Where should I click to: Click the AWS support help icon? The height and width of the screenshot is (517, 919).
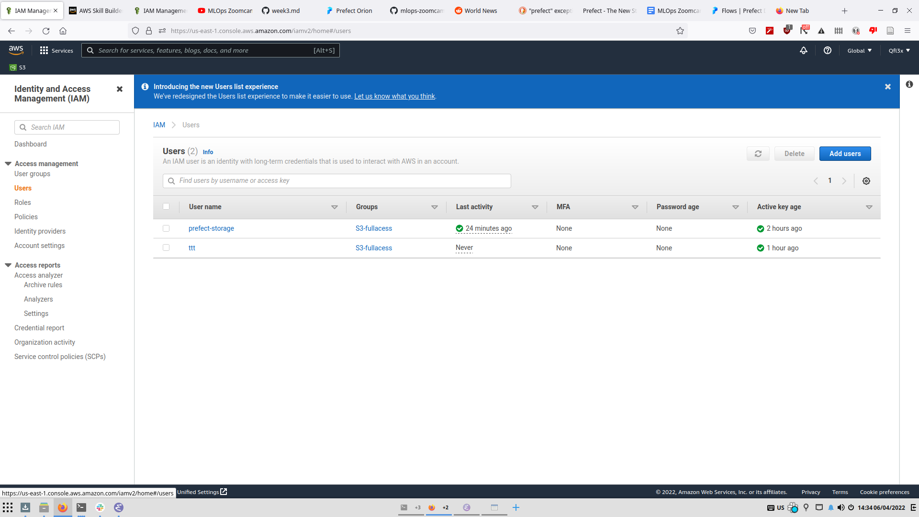pyautogui.click(x=827, y=51)
